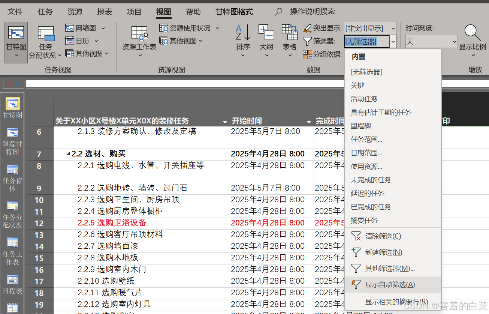Toggle Display AutoFilter (显示自动筛选)

393,285
